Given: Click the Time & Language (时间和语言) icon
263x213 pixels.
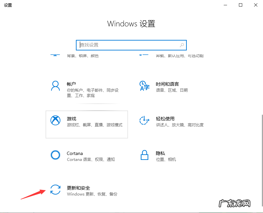Looking at the screenshot, I should pos(144,86).
